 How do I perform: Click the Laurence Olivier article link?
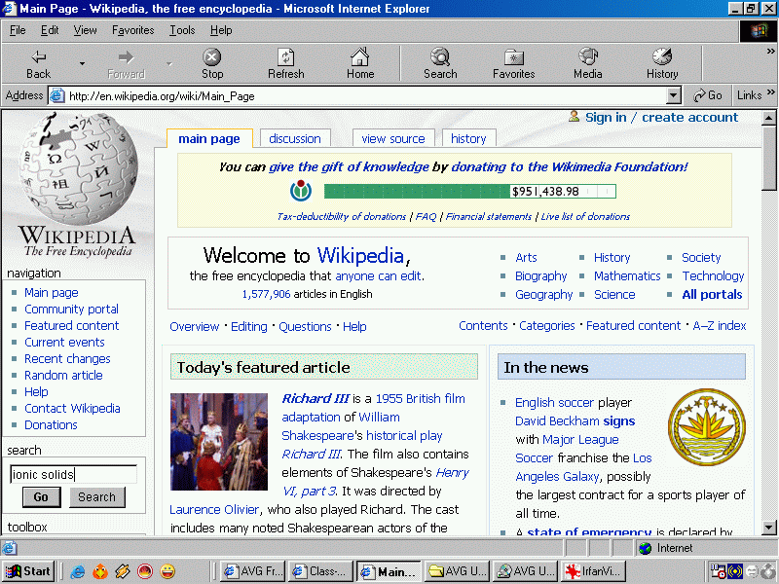pyautogui.click(x=214, y=509)
